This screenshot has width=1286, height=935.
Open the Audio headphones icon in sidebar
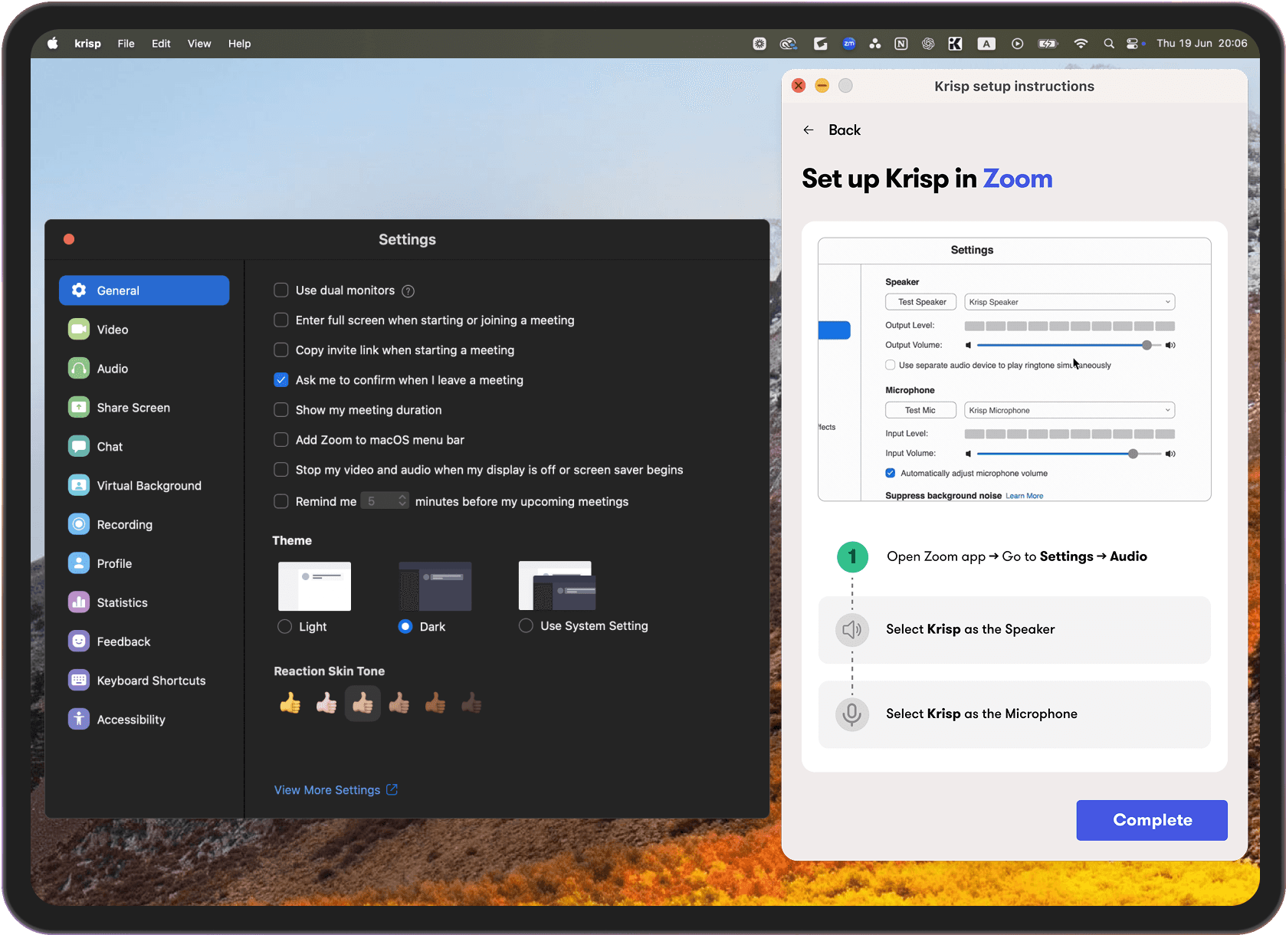click(79, 369)
